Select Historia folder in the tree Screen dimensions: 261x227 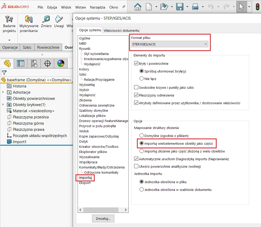pyautogui.click(x=17, y=86)
